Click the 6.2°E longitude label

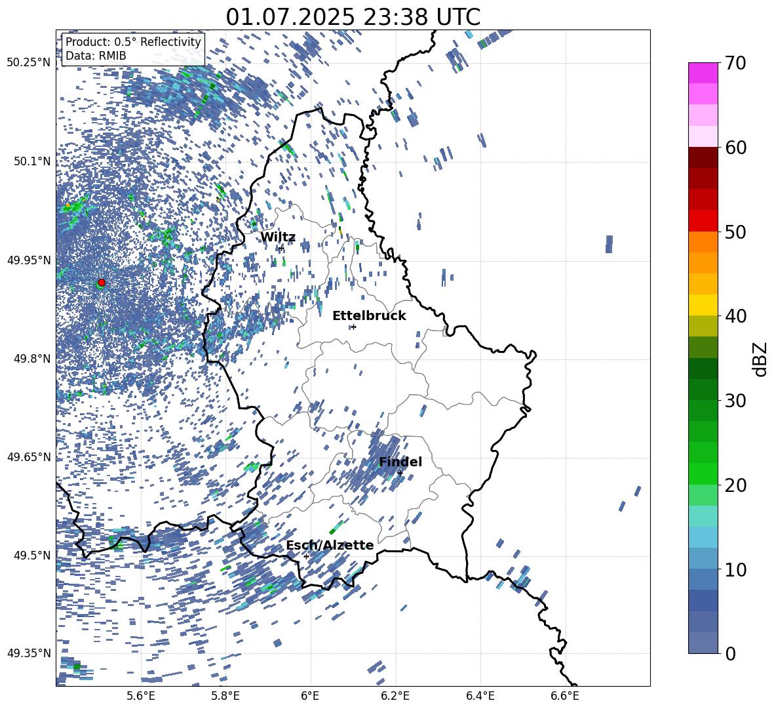tap(395, 696)
